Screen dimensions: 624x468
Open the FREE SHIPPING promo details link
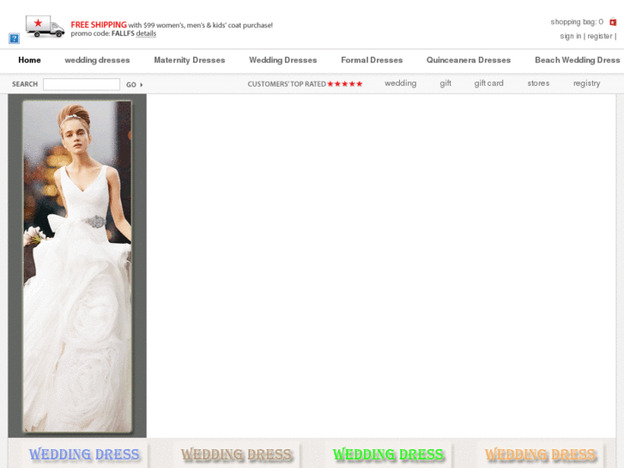point(146,33)
